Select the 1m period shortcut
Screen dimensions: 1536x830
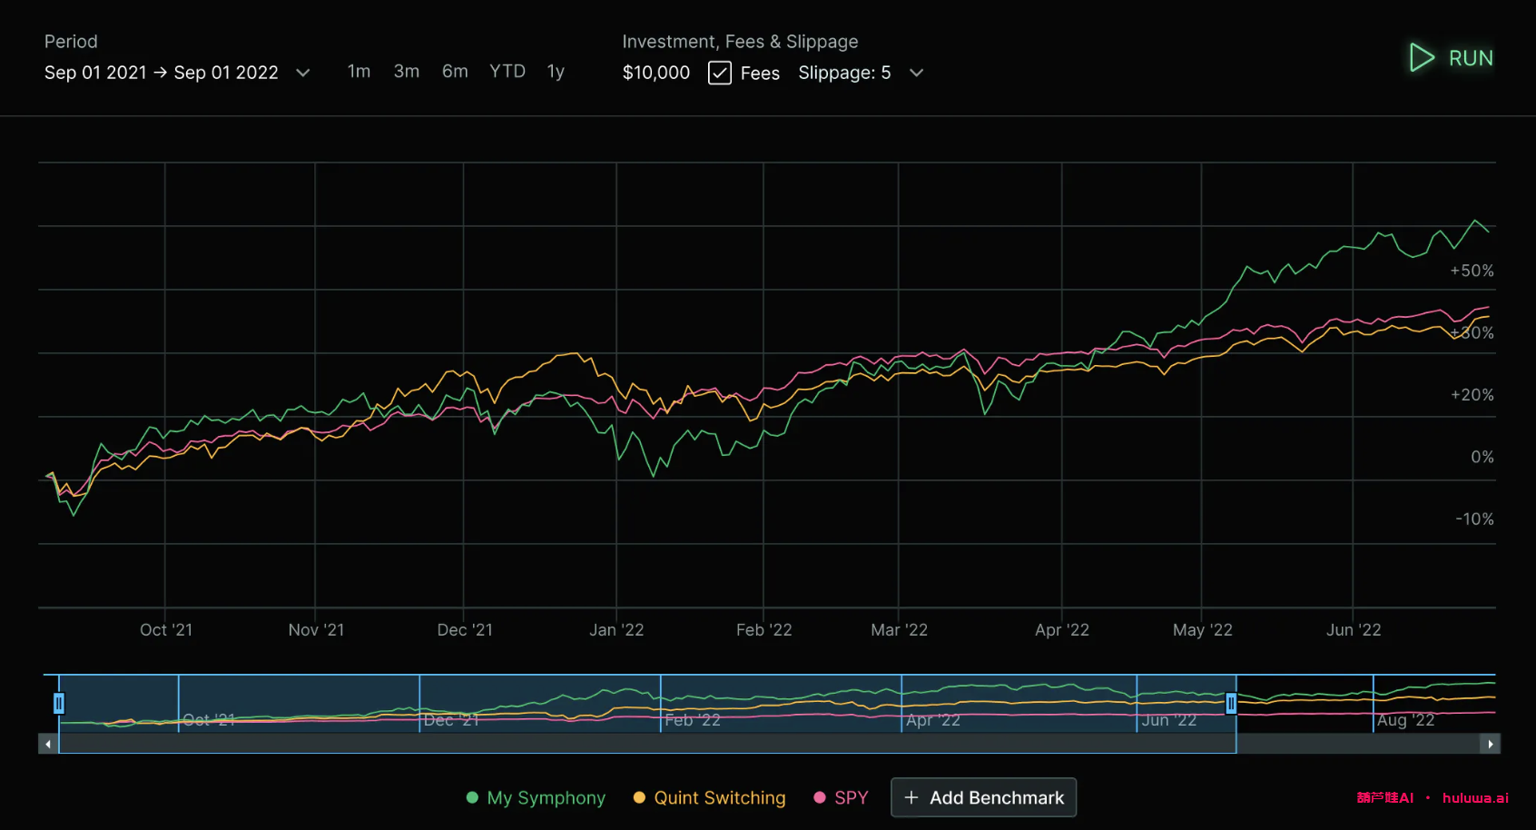tap(359, 71)
